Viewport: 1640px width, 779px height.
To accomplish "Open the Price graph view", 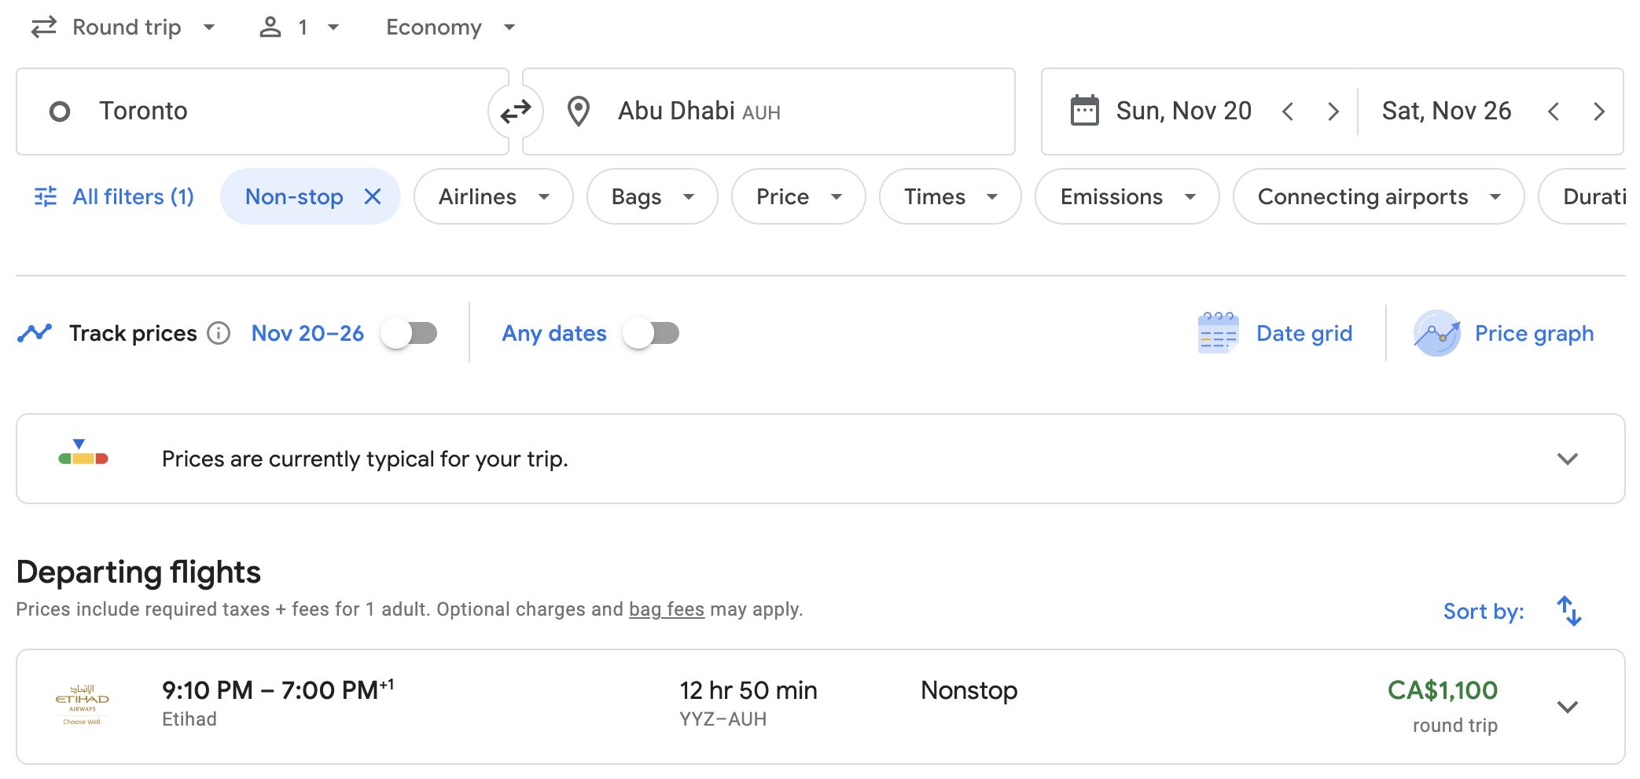I will 1504,334.
